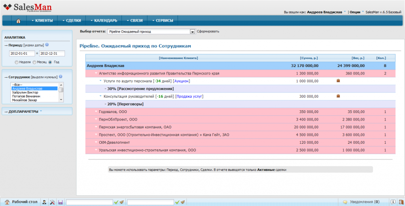This screenshot has width=405, height=206.
Task: Click the employee list scrollbar up arrow
Action: click(61, 85)
